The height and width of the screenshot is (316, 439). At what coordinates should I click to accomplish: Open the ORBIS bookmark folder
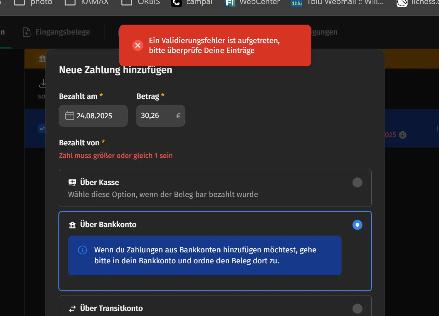141,2
